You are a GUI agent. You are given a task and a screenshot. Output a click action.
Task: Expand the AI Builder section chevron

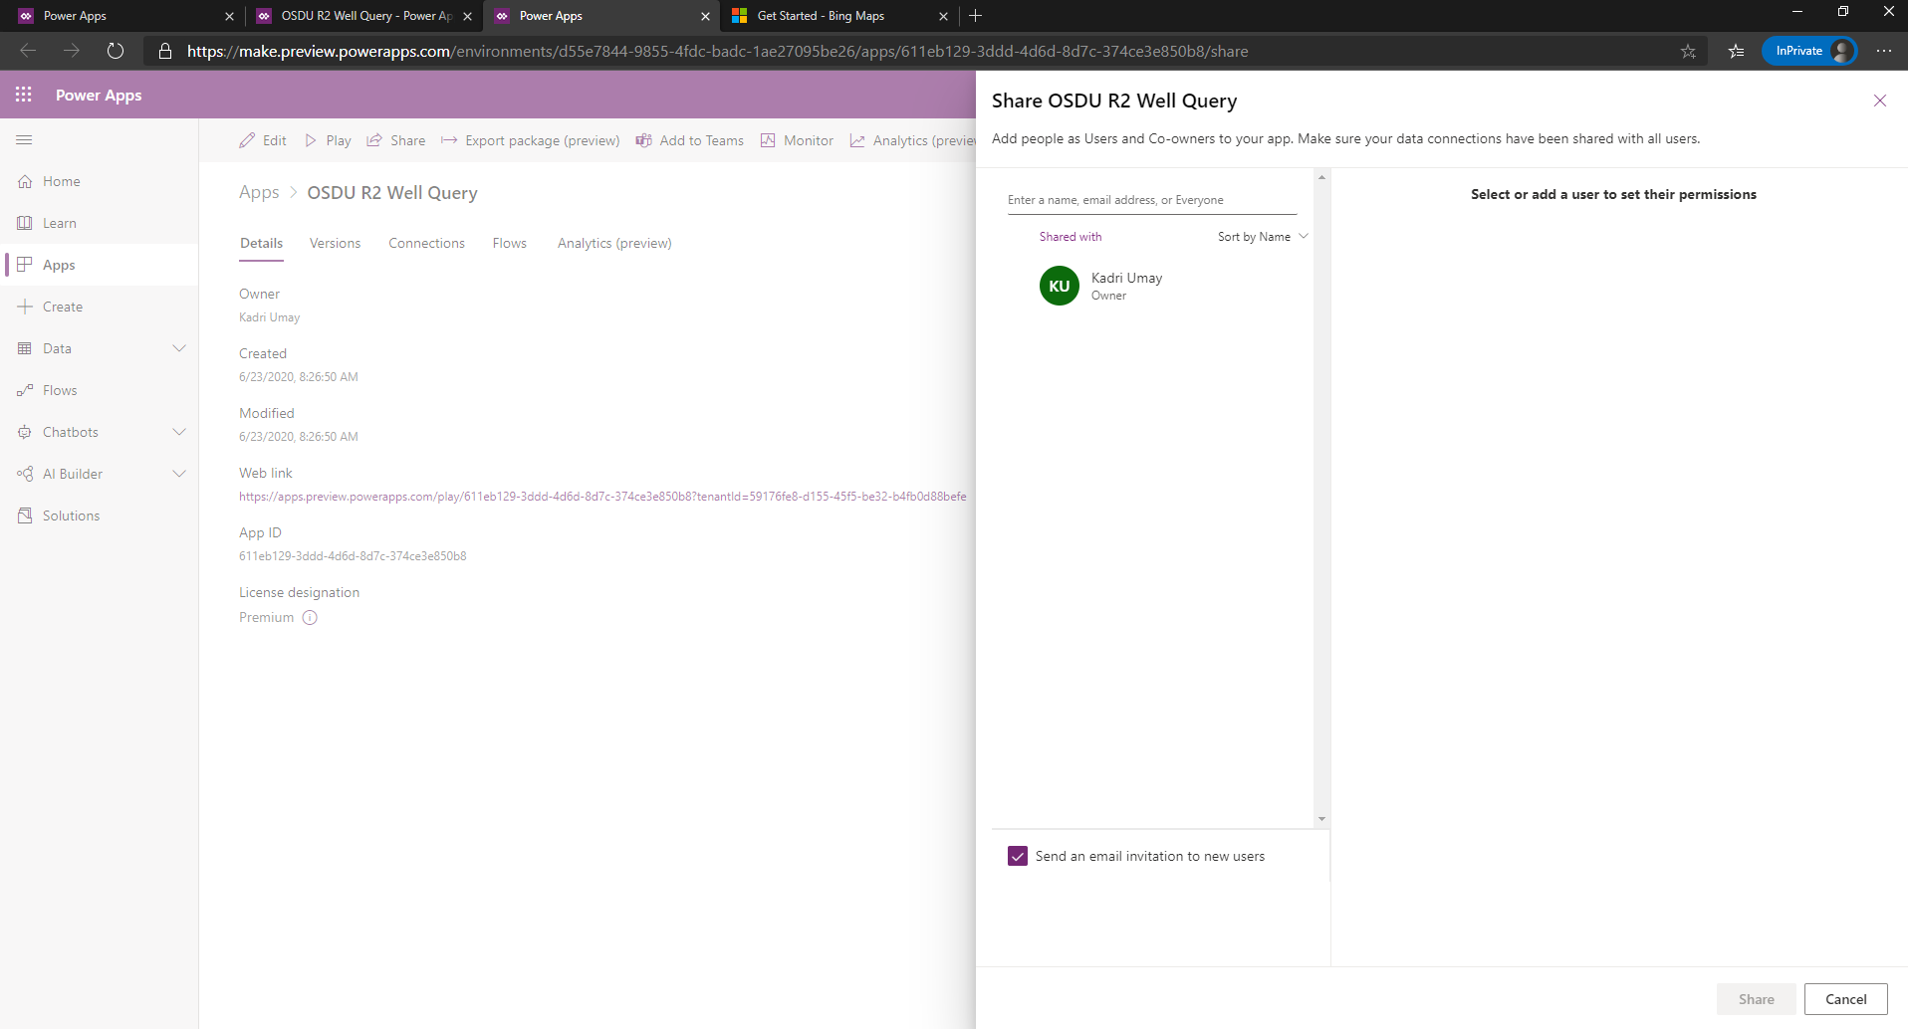(x=179, y=474)
